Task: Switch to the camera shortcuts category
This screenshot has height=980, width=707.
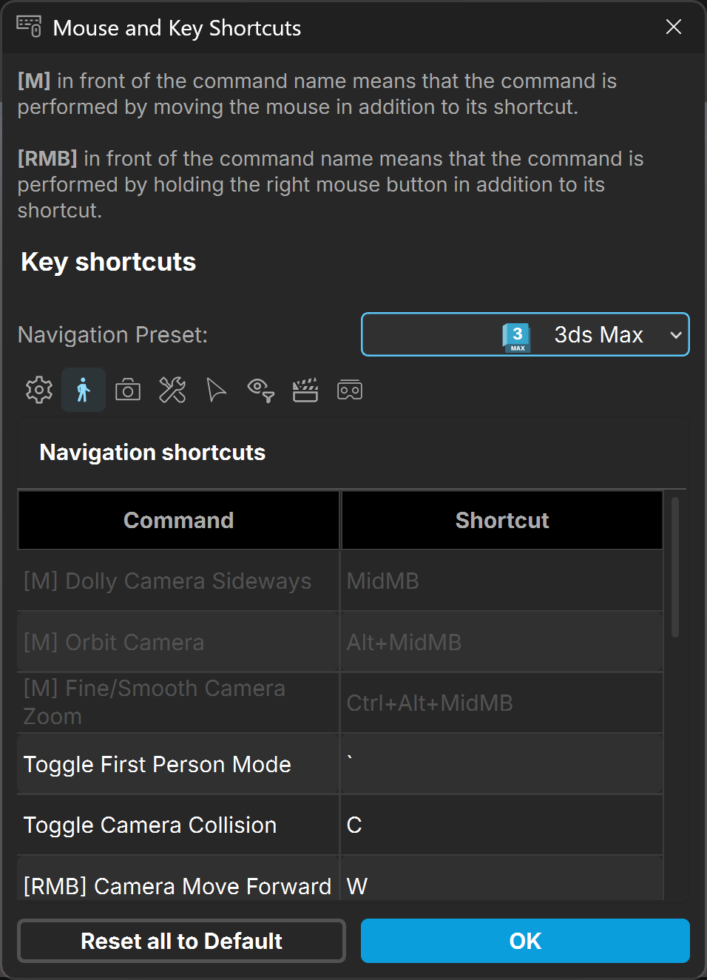Action: (x=128, y=390)
